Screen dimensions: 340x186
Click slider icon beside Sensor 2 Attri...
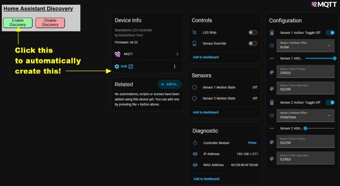[x=272, y=128]
